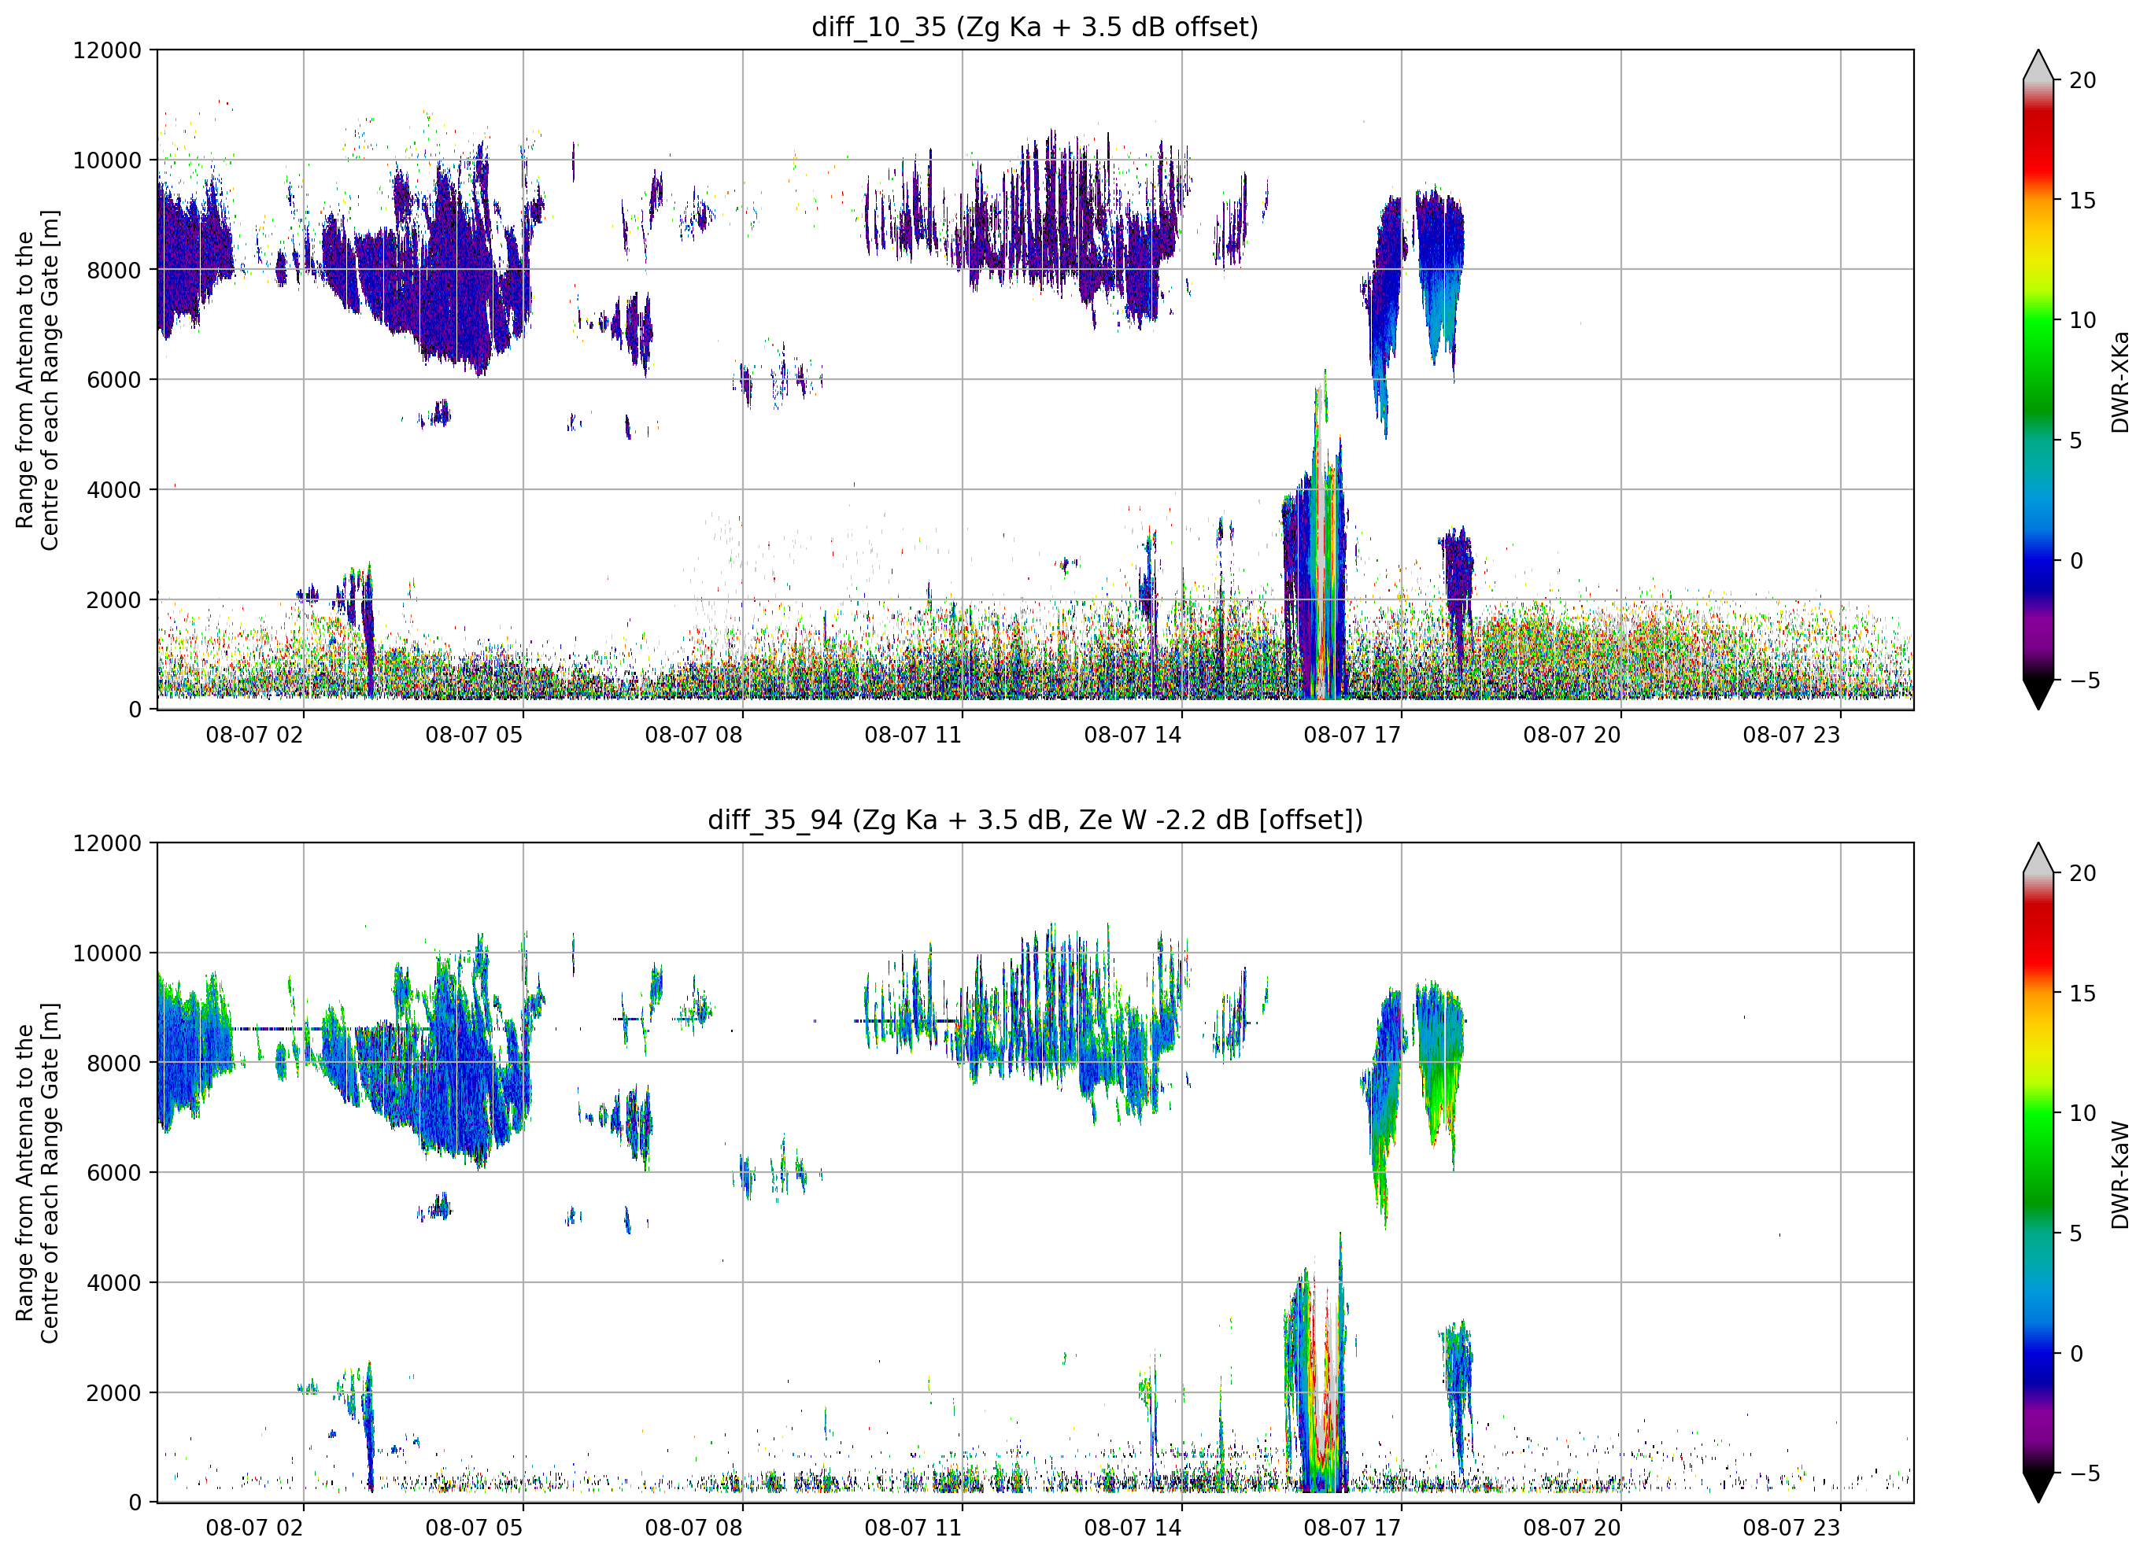Click top plot x-axis label 08-07 05

[475, 736]
